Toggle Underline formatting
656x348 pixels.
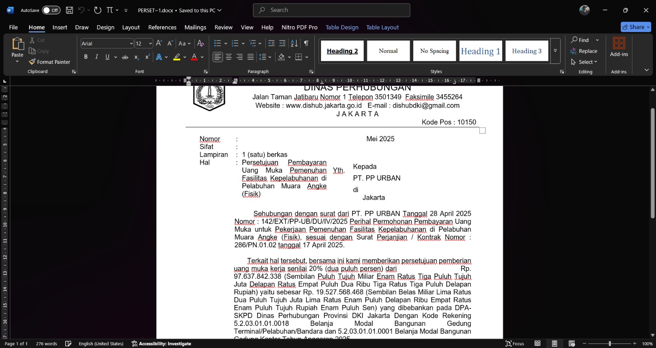pos(107,57)
